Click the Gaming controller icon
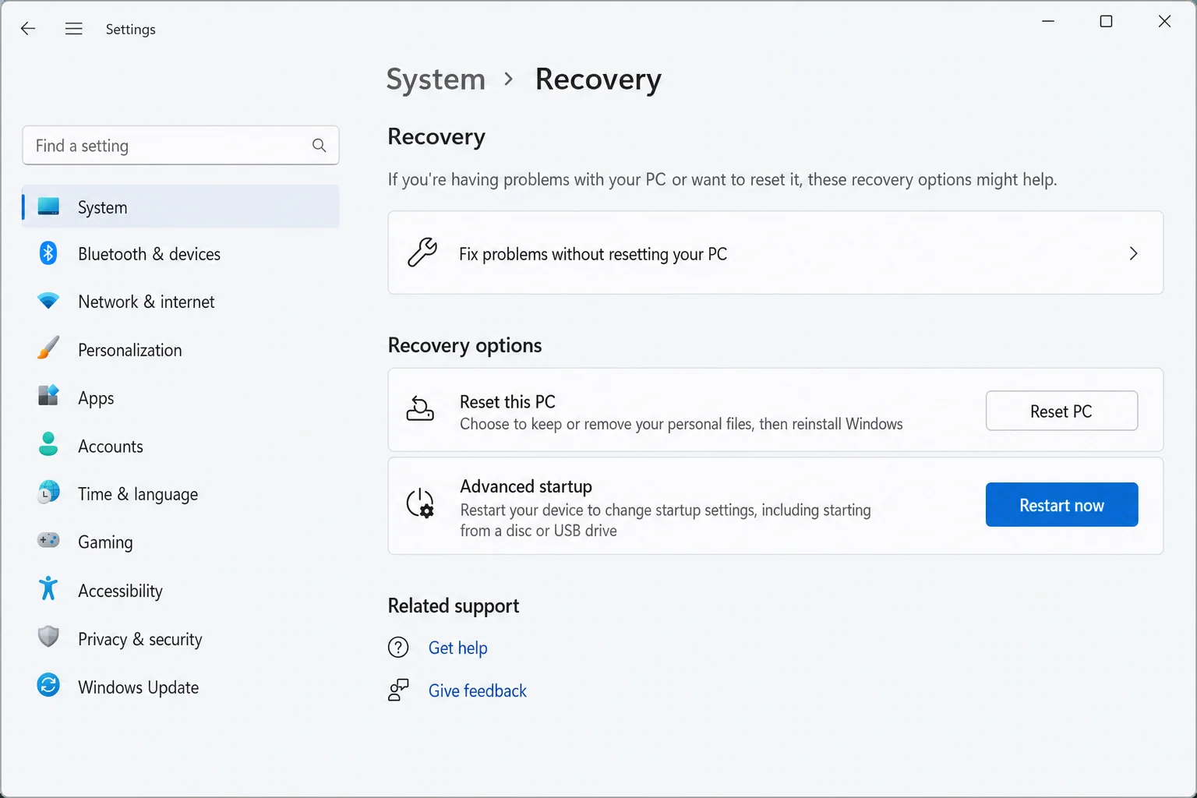 pyautogui.click(x=48, y=540)
